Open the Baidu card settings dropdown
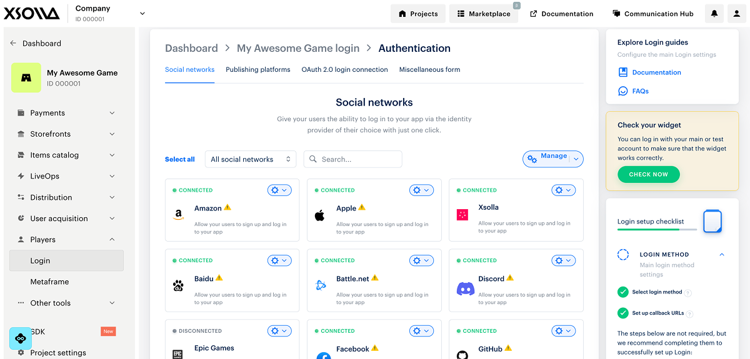This screenshot has height=359, width=750. click(x=279, y=260)
